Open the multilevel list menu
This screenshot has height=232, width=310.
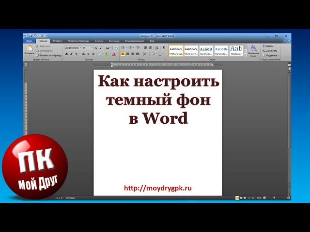click(x=138, y=48)
